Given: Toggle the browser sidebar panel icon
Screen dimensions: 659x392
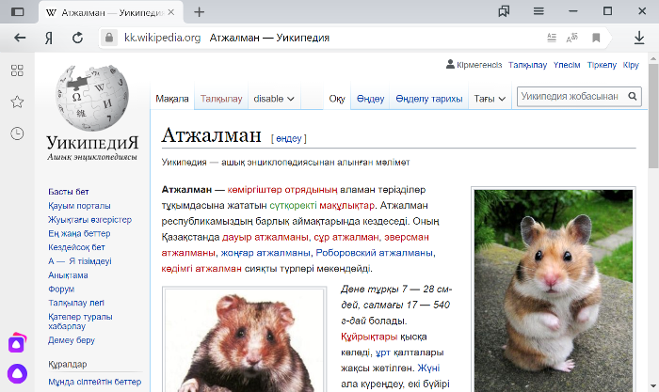Looking at the screenshot, I should tap(17, 12).
